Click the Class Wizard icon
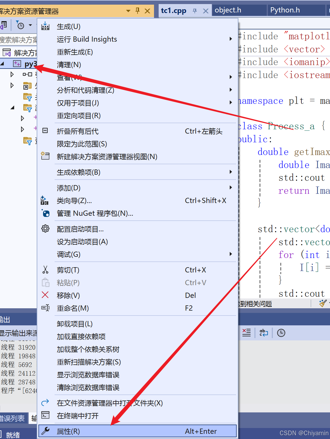The width and height of the screenshot is (330, 439). (45, 200)
